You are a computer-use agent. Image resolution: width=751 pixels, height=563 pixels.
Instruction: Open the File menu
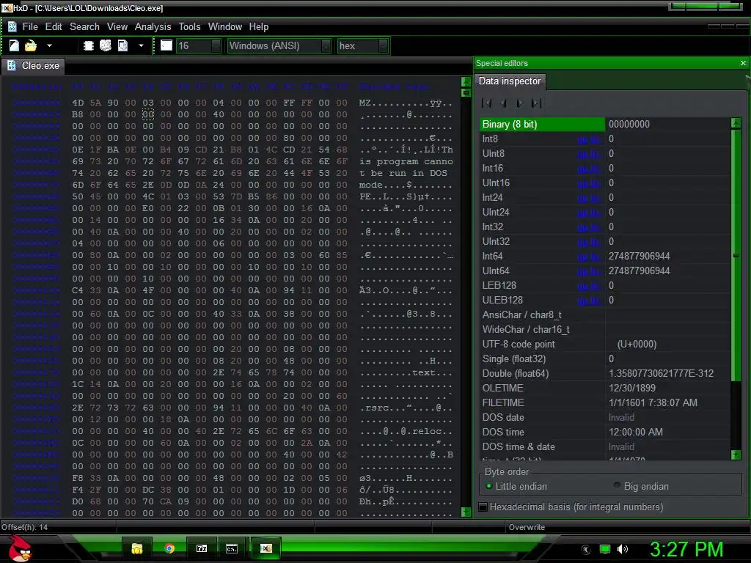point(29,27)
